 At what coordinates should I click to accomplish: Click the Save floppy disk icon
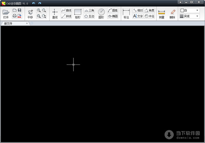coord(19,11)
